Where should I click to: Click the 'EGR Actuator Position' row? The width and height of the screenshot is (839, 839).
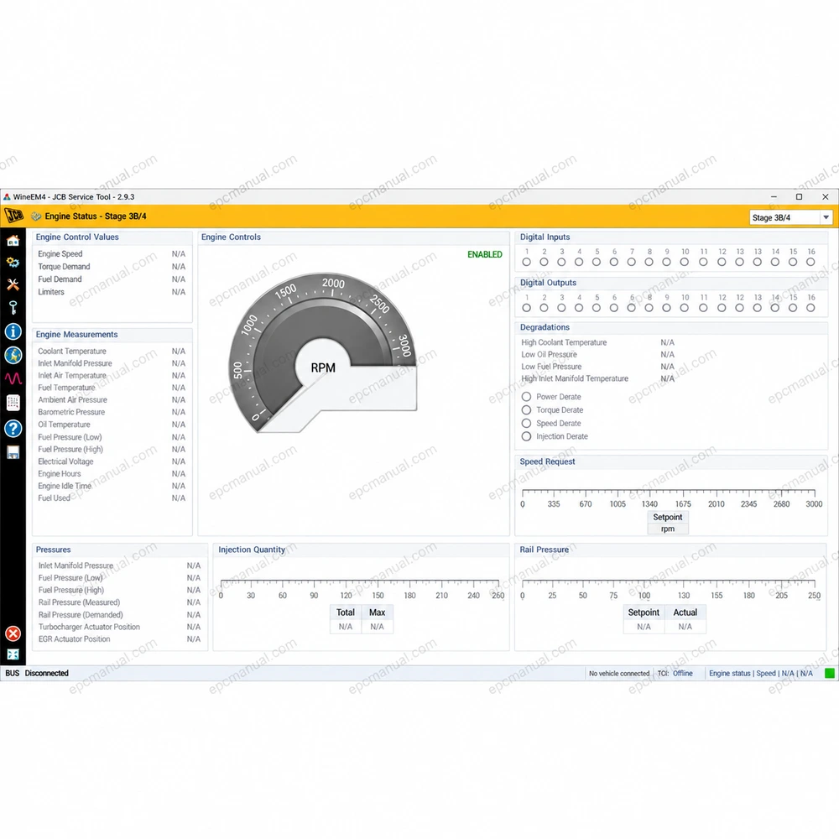pyautogui.click(x=119, y=638)
